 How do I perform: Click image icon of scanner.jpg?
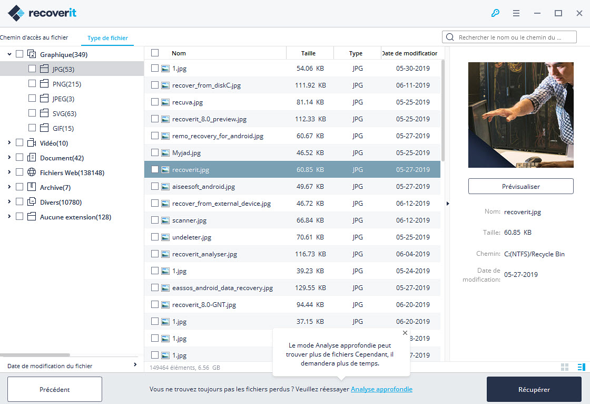pyautogui.click(x=165, y=220)
